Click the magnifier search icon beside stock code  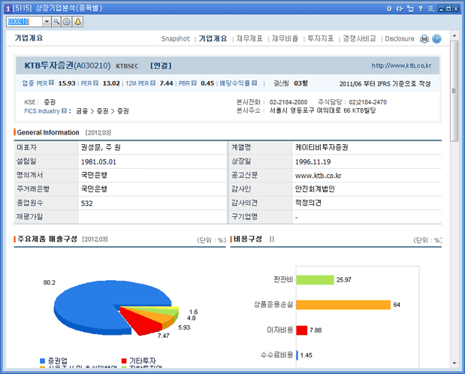coord(56,22)
